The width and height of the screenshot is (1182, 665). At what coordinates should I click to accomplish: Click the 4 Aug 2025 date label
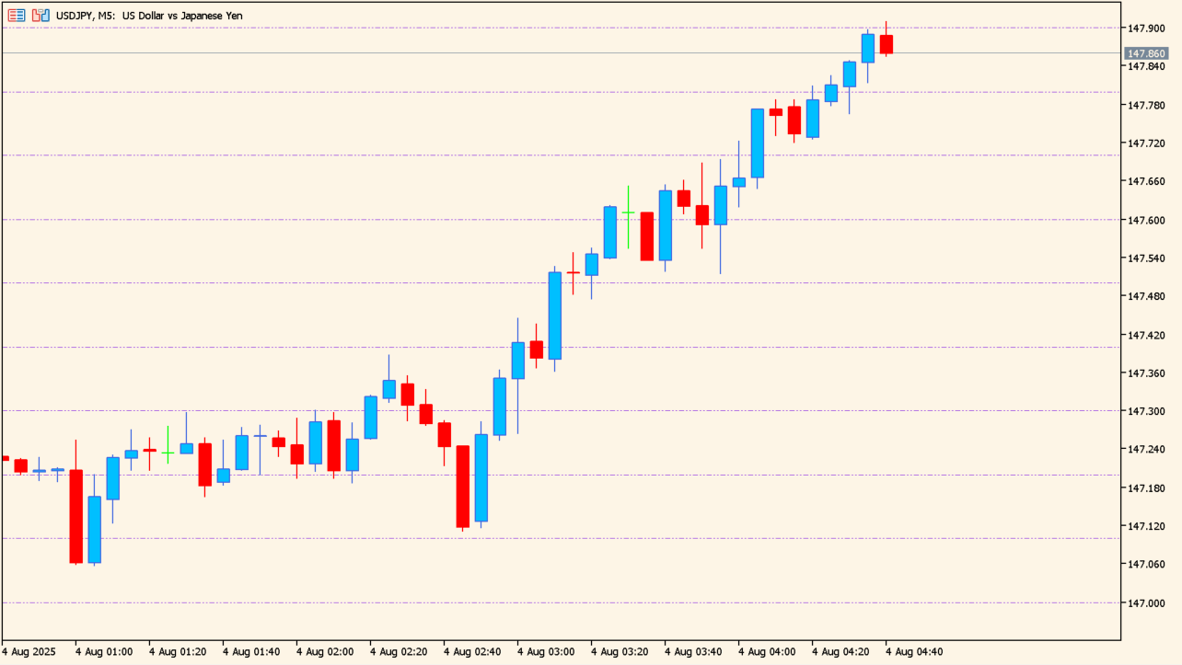tap(28, 650)
